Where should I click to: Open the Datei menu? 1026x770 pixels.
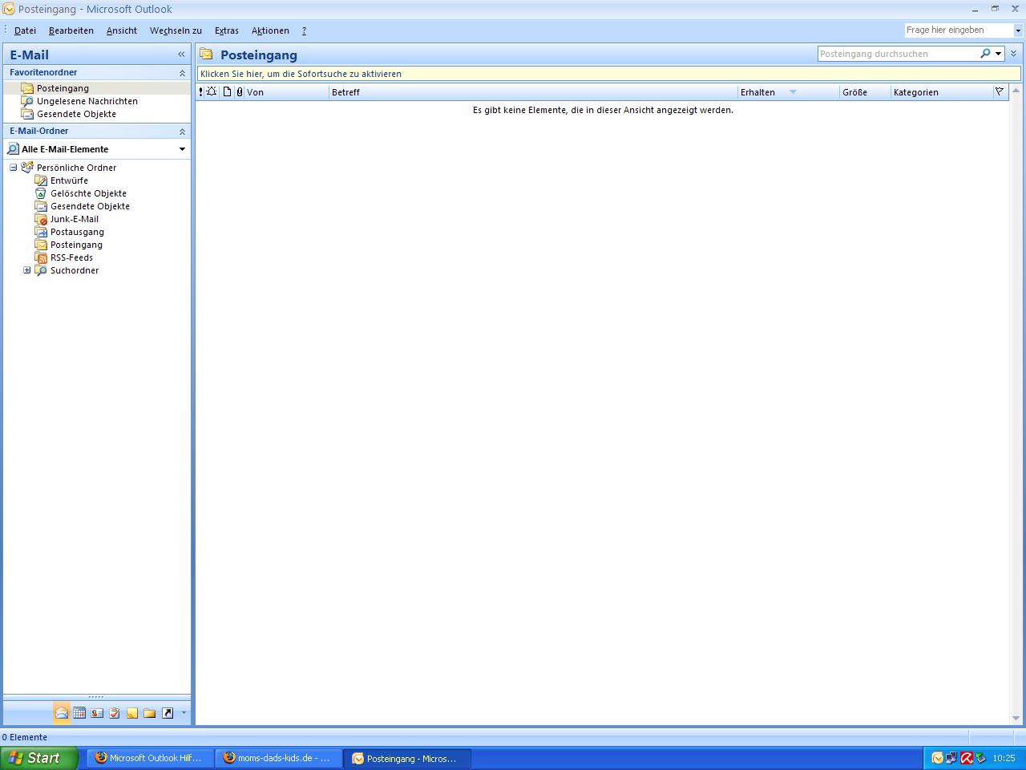pyautogui.click(x=25, y=30)
